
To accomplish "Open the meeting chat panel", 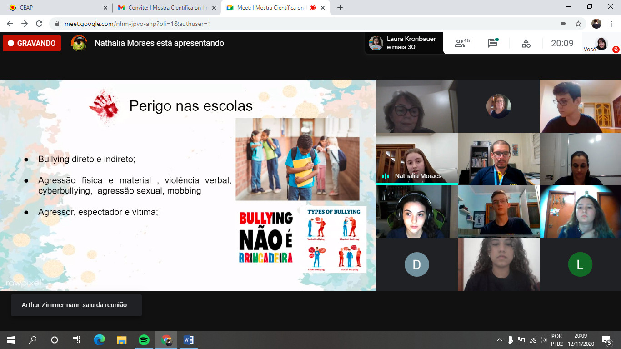I will click(x=493, y=43).
